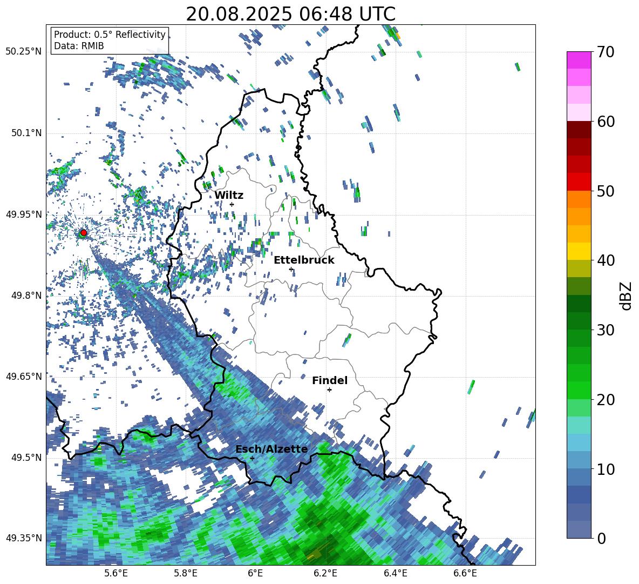
Task: Click the Esch/Alzette station cross marker
Action: (x=252, y=458)
